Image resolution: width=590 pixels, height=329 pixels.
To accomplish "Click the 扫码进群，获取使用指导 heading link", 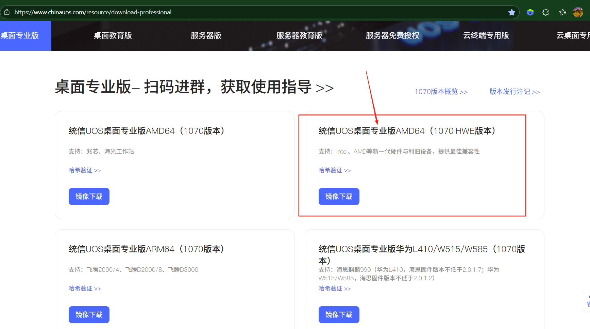I will [239, 87].
